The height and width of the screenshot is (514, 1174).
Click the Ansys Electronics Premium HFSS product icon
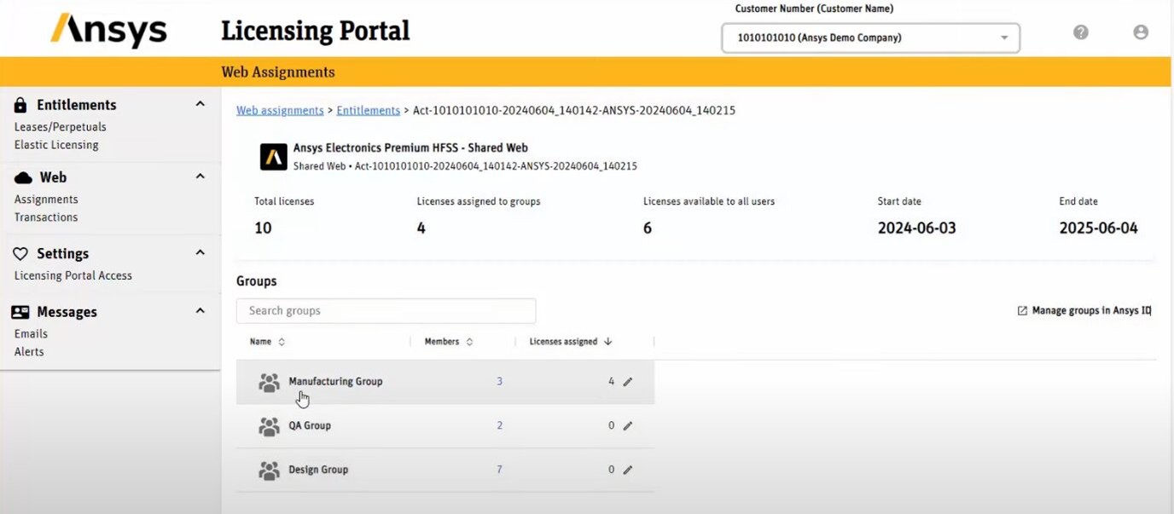click(273, 157)
